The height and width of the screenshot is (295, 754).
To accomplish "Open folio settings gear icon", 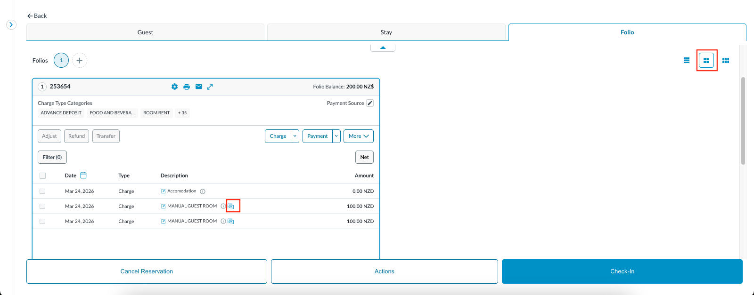I will pos(174,87).
